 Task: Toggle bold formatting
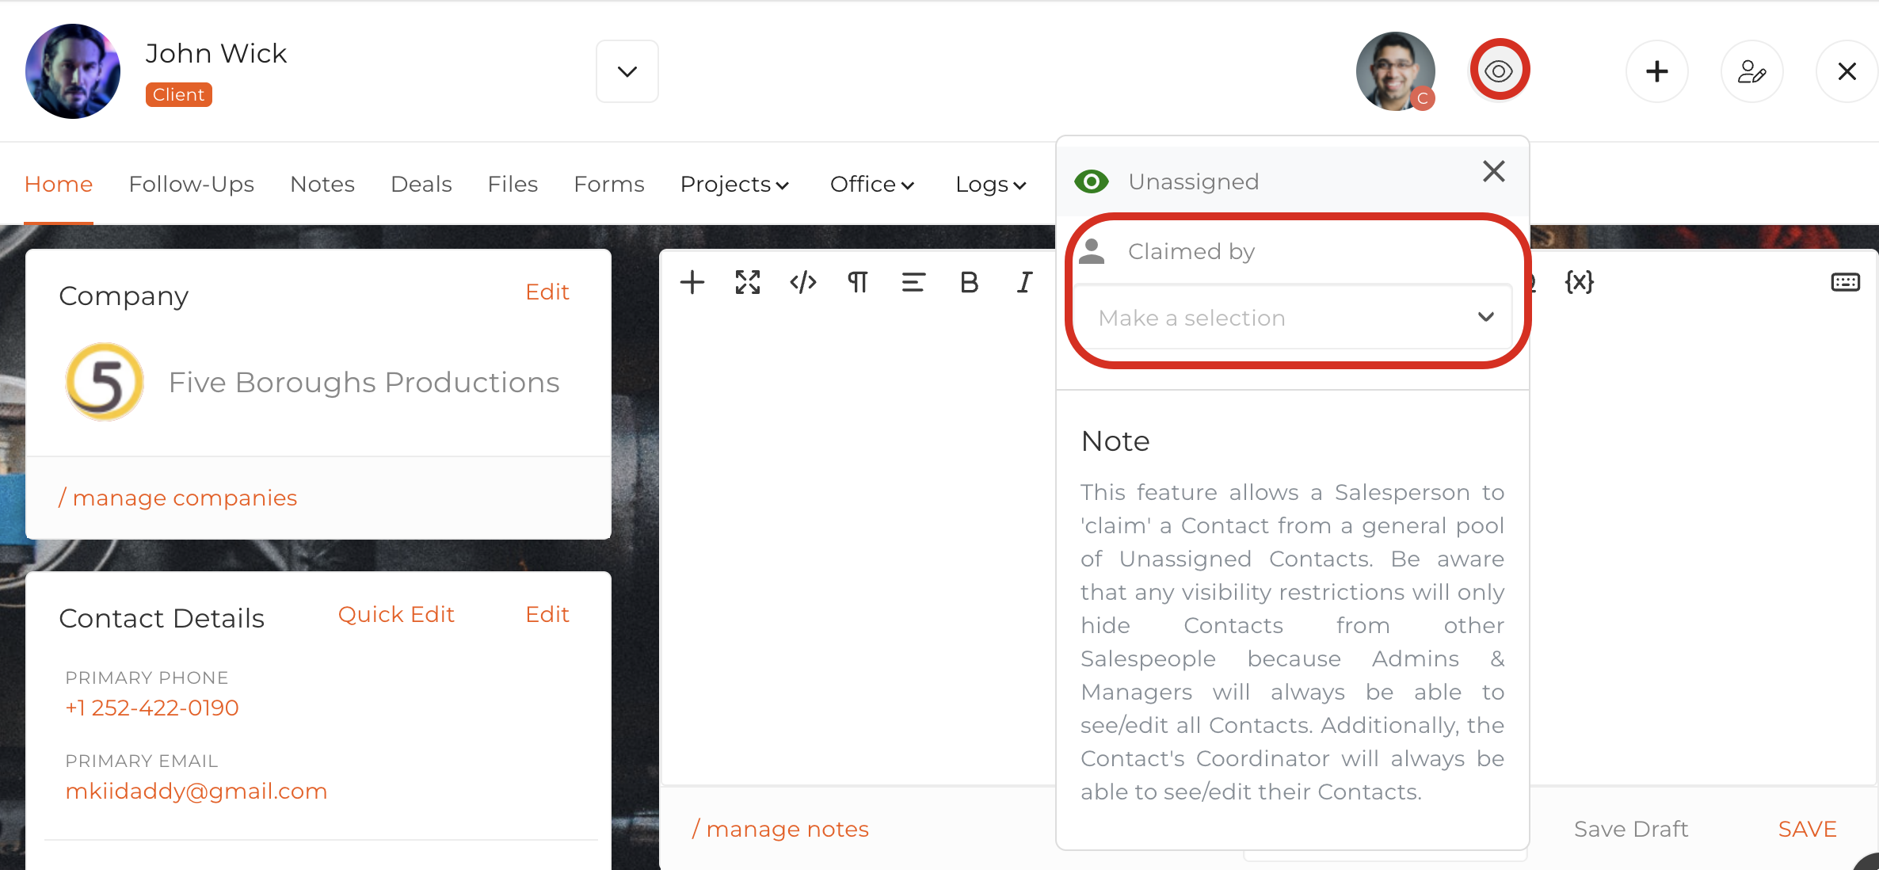[x=969, y=282]
